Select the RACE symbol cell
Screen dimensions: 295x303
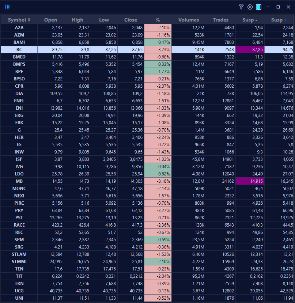point(19,225)
